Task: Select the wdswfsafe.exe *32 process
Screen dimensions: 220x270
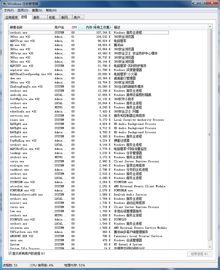Action: tap(89, 111)
